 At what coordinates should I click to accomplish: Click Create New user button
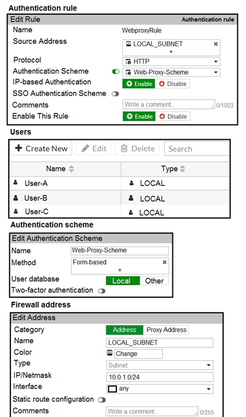pos(41,149)
